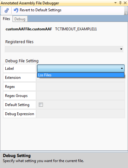Viewport: 128px width, 168px height.
Task: Click the Regex Groups value field
Action: (81, 95)
